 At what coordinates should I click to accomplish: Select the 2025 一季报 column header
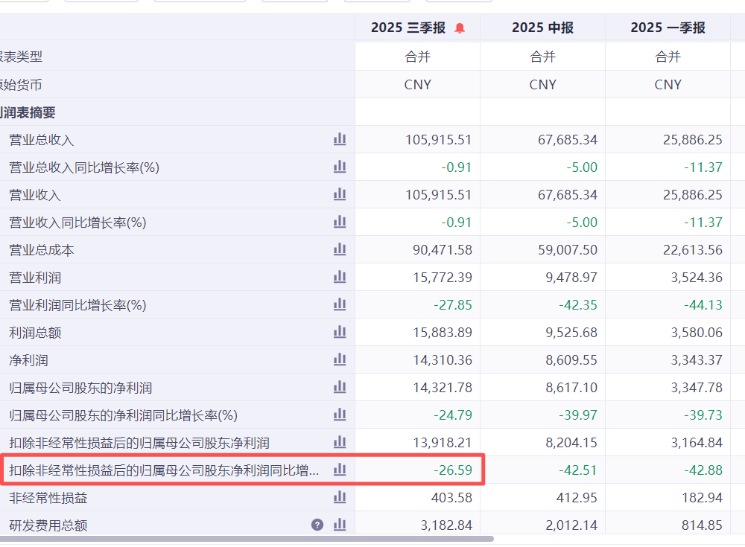(x=668, y=28)
